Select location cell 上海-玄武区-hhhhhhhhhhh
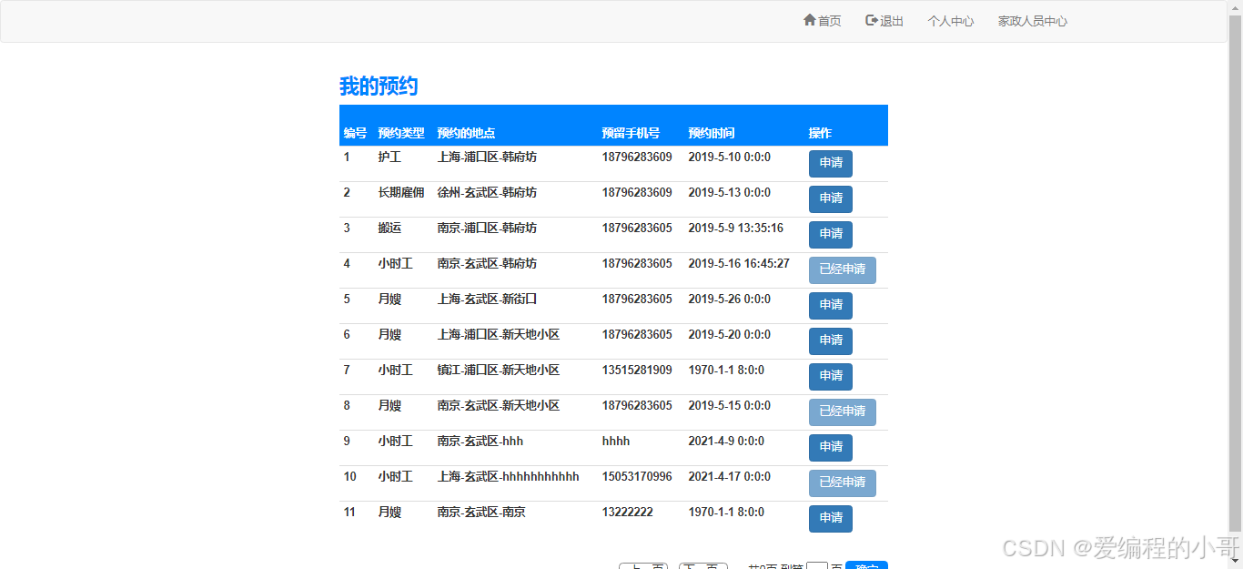This screenshot has height=569, width=1243. coord(508,476)
